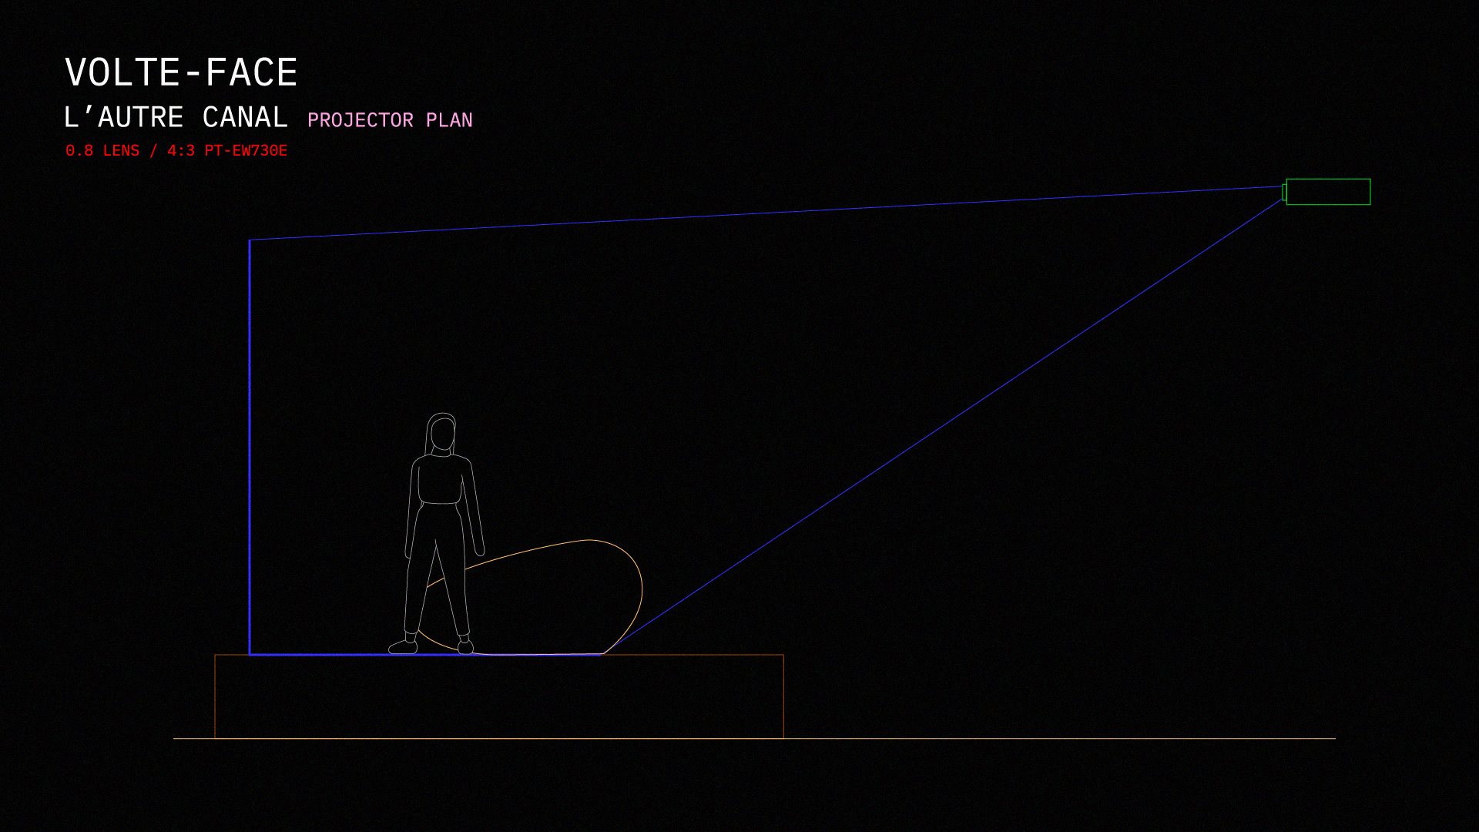Click the green projector body rectangle
Viewport: 1479px width, 832px height.
[x=1328, y=192]
